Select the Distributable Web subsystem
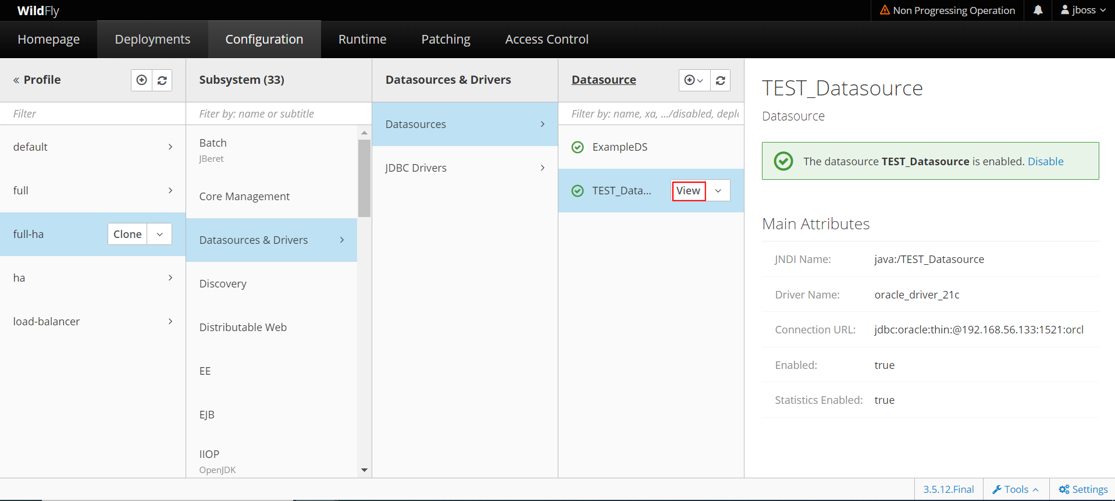Screen dimensions: 1115x501 [x=271, y=327]
